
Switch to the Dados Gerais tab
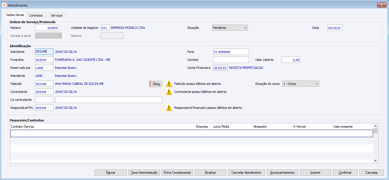click(15, 15)
